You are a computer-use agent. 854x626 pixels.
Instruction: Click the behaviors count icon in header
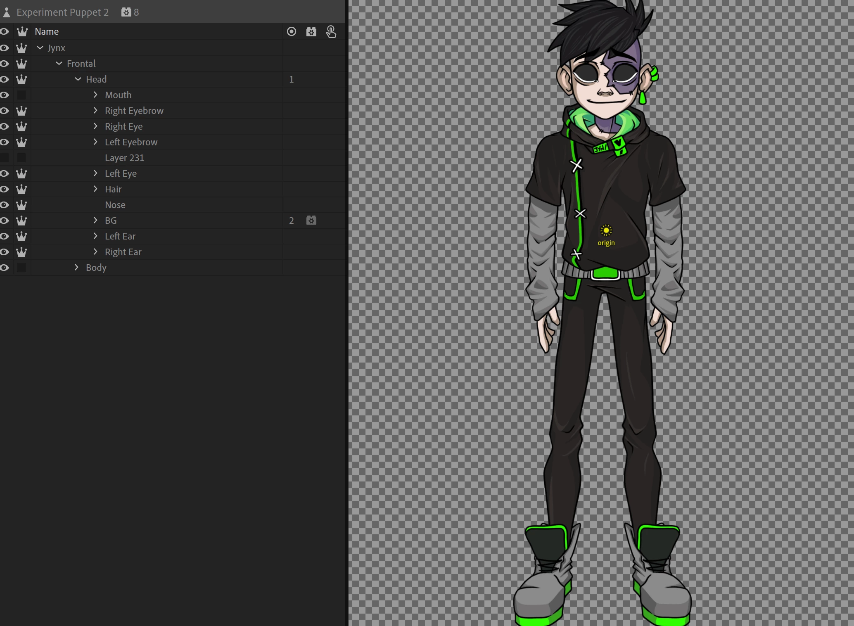126,12
